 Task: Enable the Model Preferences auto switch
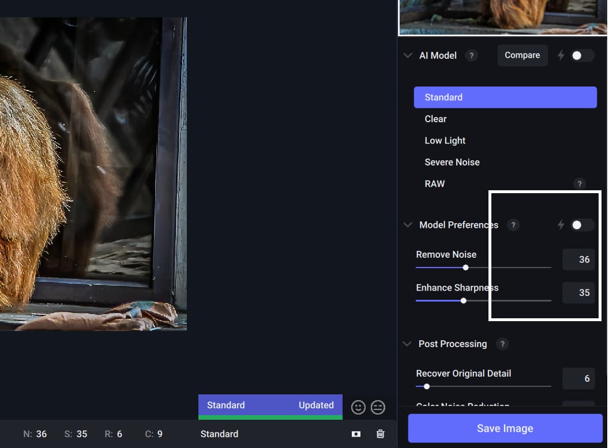[581, 225]
